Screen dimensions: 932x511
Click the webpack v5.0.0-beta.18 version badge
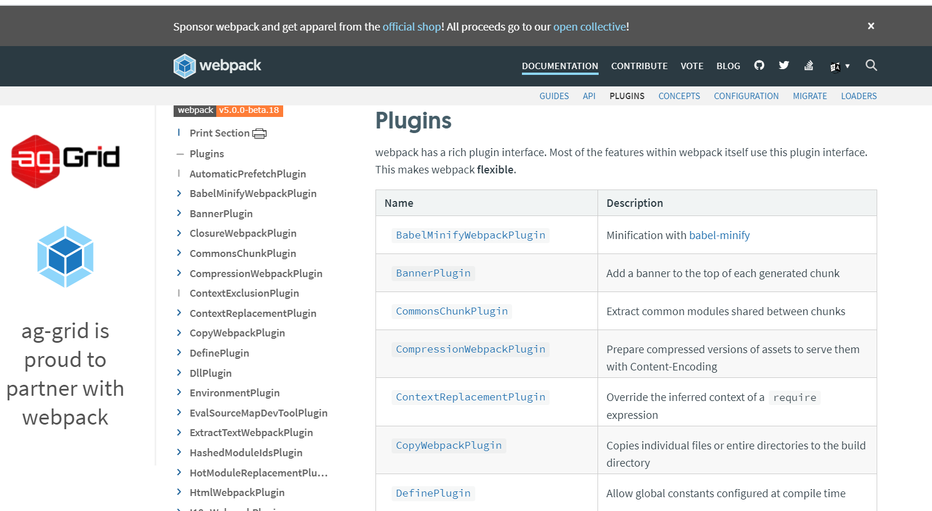pyautogui.click(x=228, y=110)
